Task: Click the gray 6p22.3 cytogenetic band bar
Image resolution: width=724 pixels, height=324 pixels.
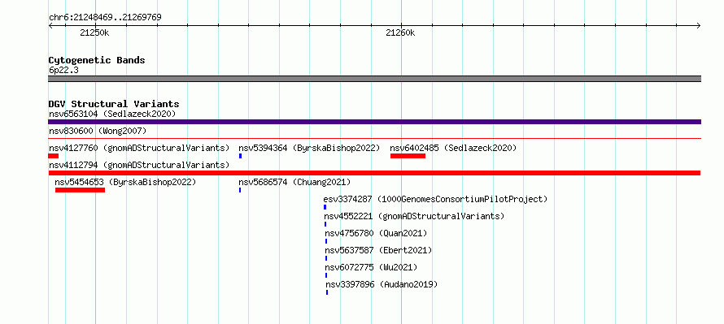Action: (374, 79)
